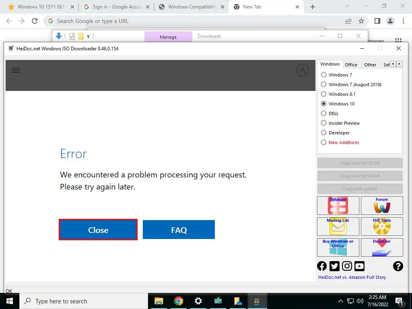Viewport: 412px width, 309px height.
Task: Open the YouTube icon link
Action: tap(359, 266)
